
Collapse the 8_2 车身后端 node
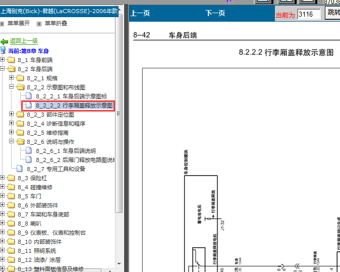2,68
